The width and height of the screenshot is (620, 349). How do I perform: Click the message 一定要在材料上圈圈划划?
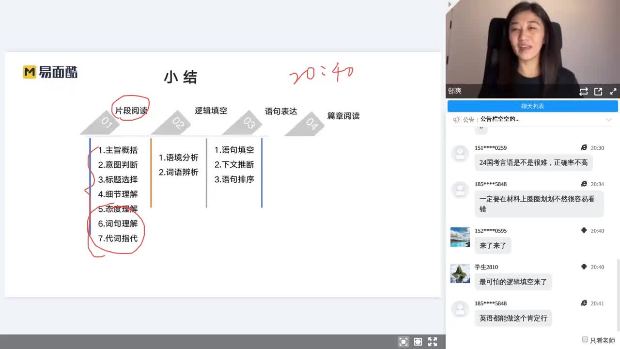539,204
